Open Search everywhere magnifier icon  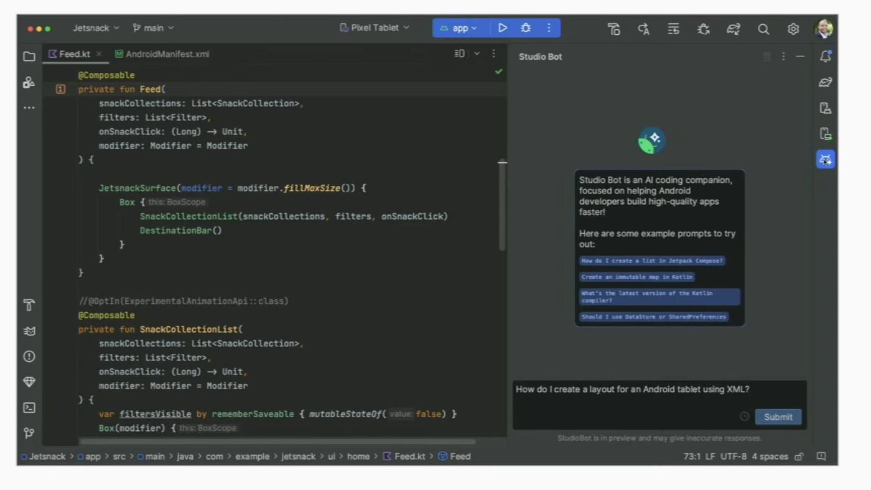click(763, 28)
